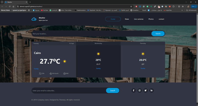This screenshot has height=106, width=198.
Task: Expand the tab search dropdown arrow
Action: 2,2
